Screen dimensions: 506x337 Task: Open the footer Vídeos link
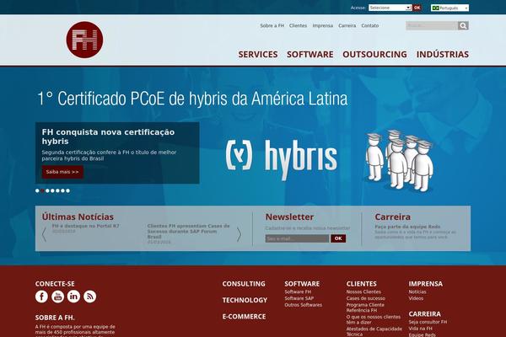click(416, 298)
